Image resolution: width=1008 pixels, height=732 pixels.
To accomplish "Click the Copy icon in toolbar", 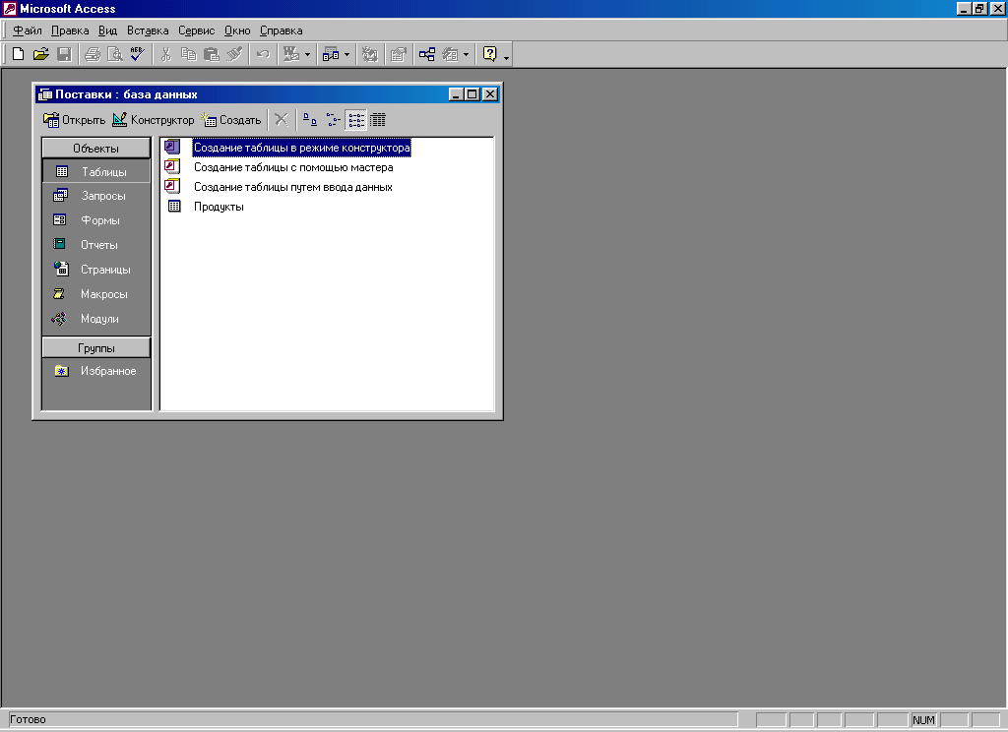I will [188, 55].
